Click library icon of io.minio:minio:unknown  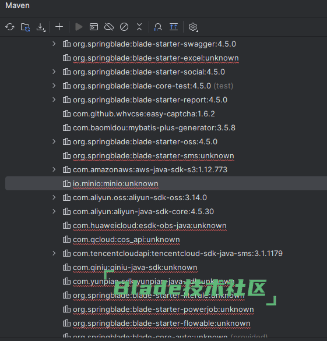[66, 183]
